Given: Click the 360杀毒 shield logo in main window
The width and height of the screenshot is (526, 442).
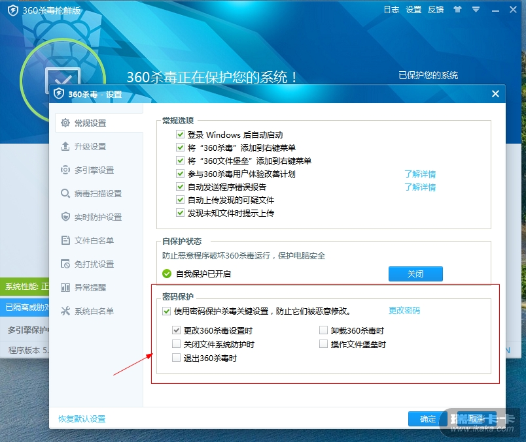Looking at the screenshot, I should tap(12, 10).
